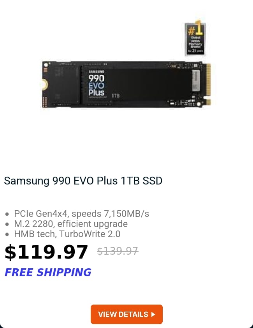
Task: Click the gold connector edge of the SSD
Action: coord(208,84)
